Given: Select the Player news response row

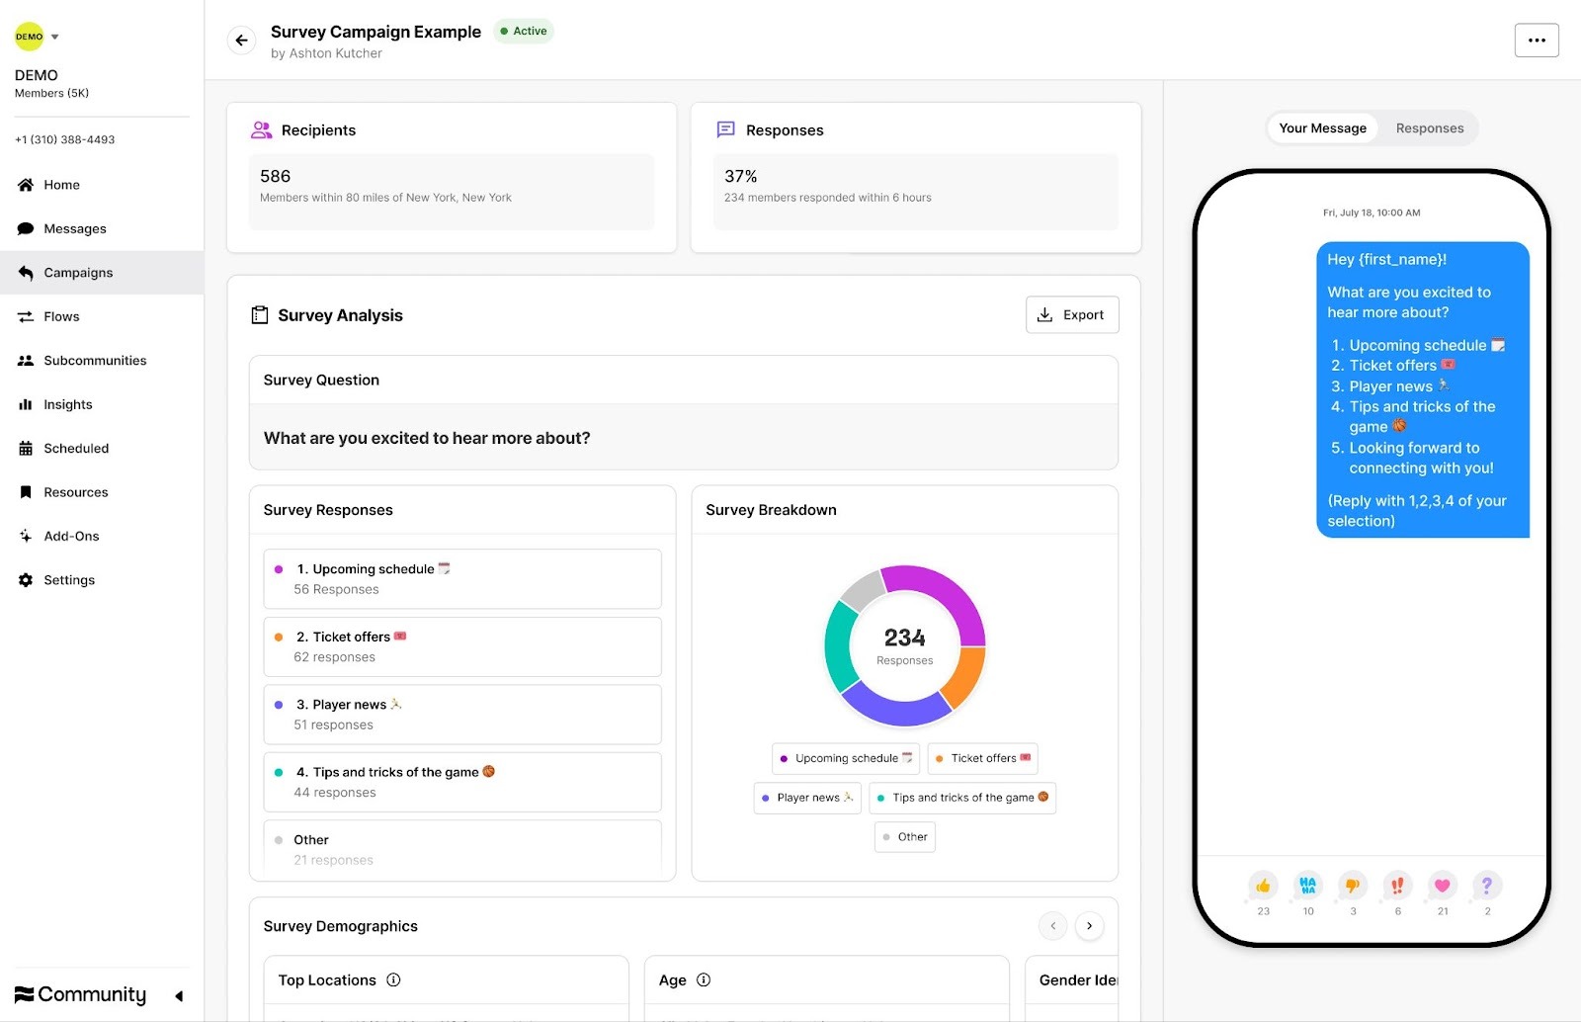Looking at the screenshot, I should [462, 715].
